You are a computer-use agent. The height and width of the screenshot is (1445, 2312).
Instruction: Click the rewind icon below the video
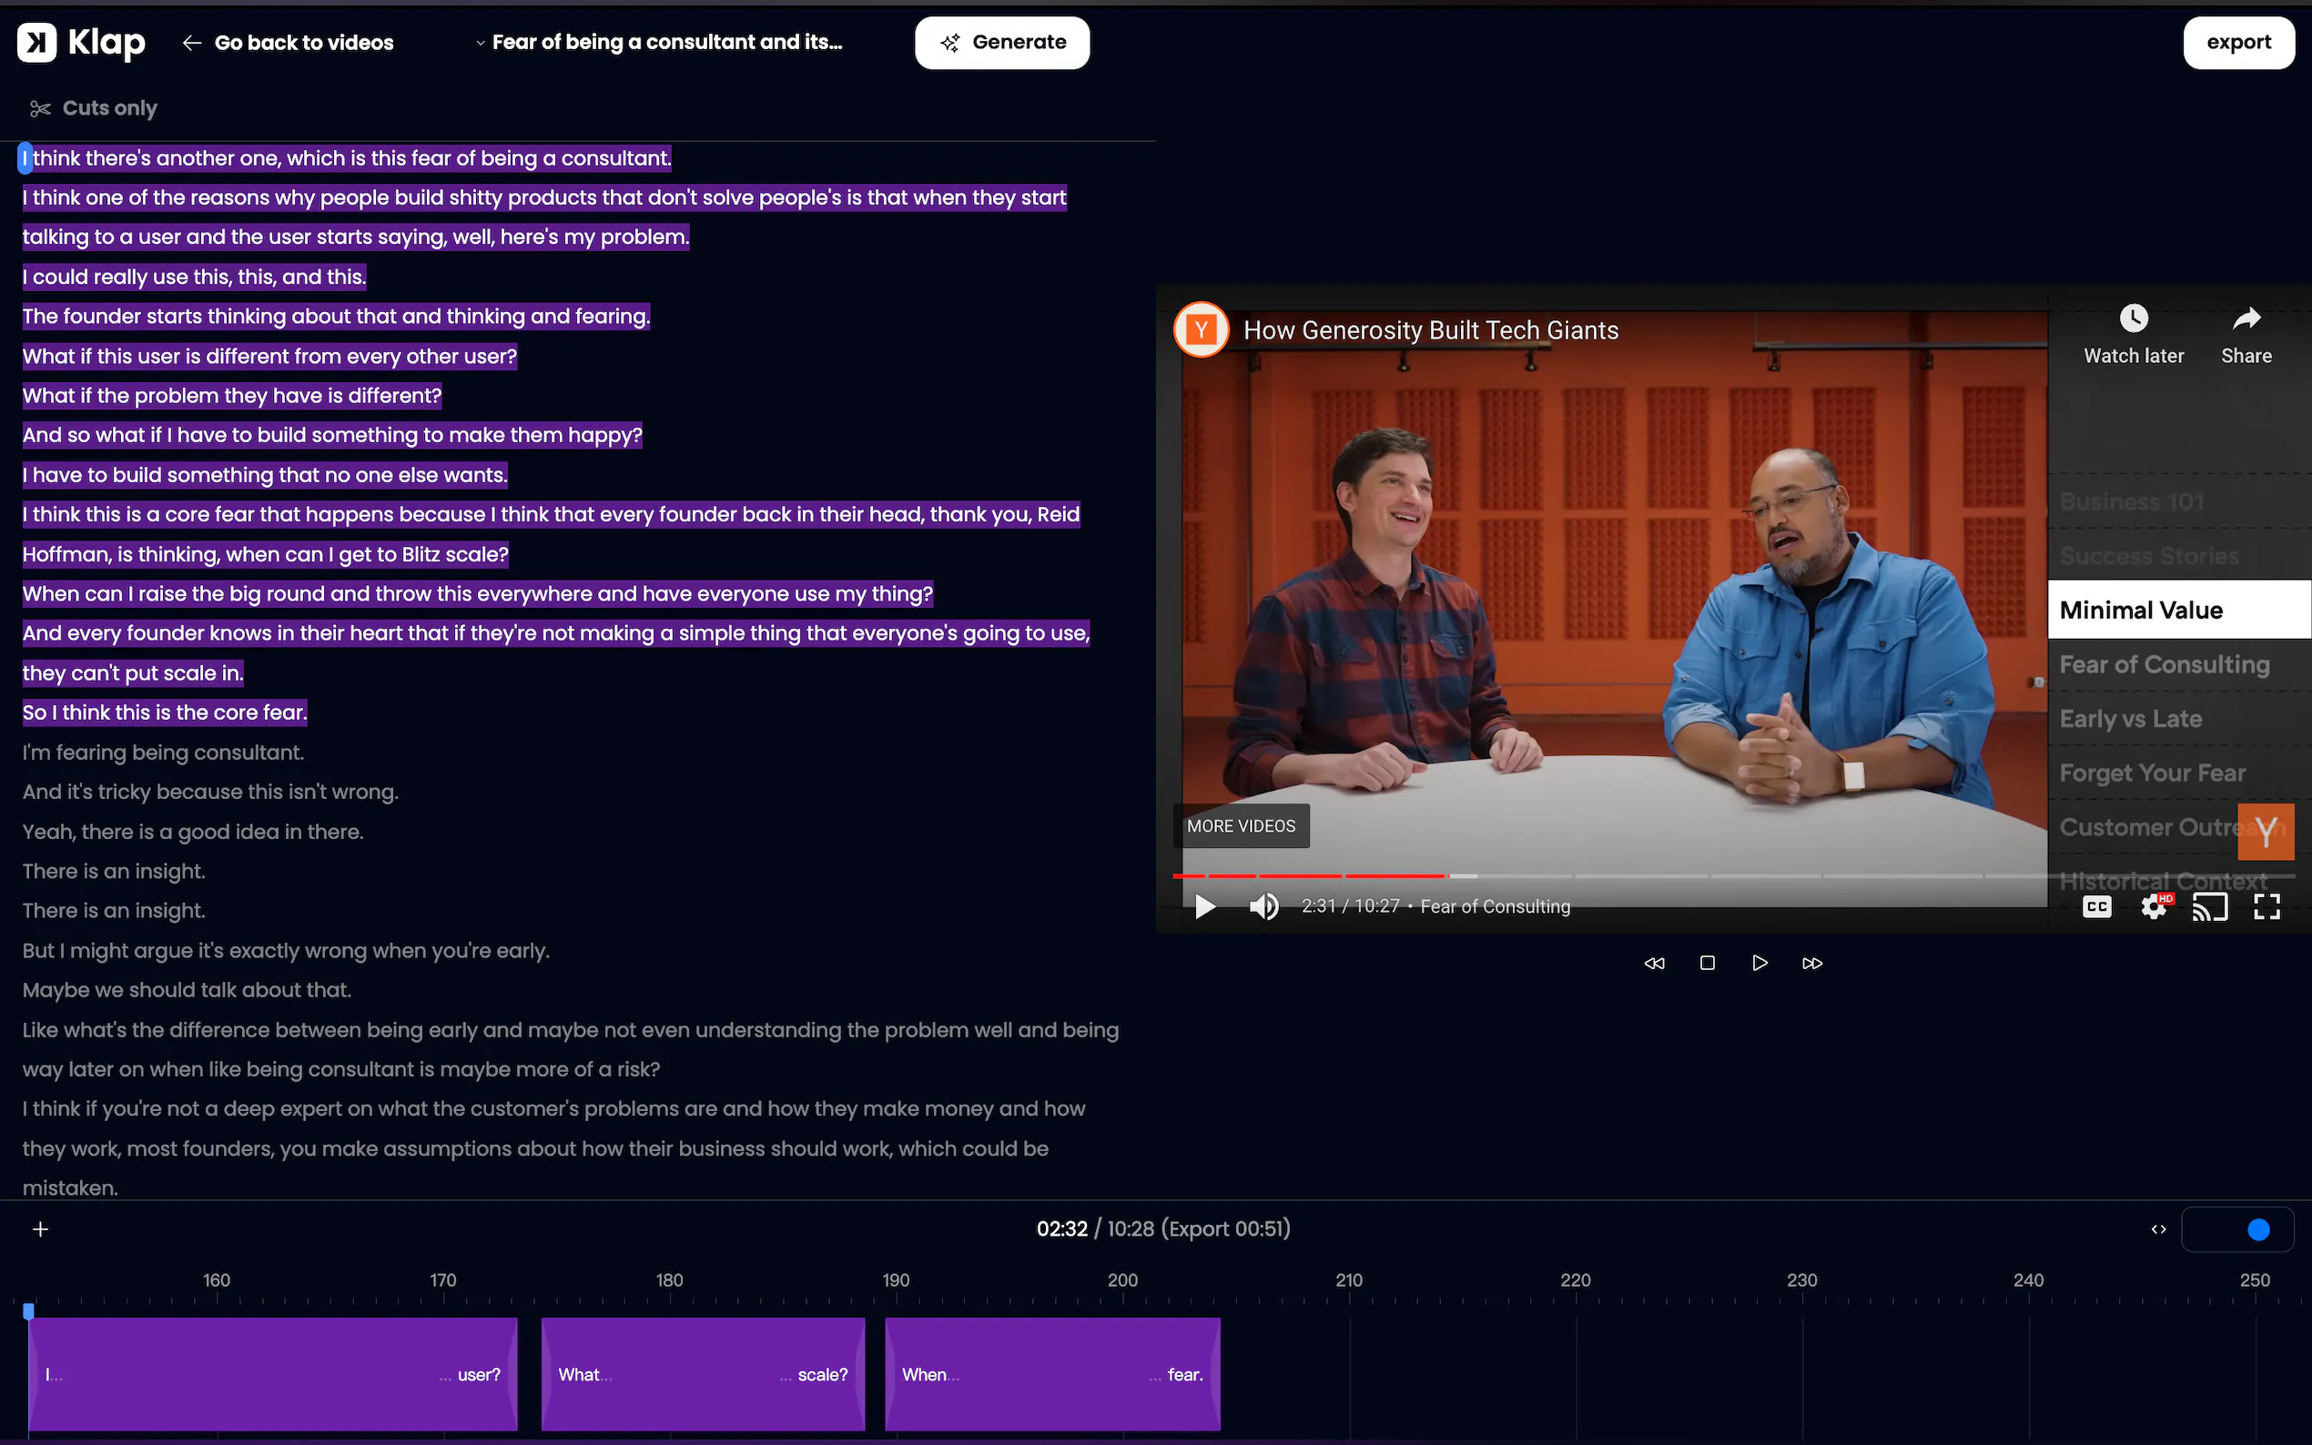(x=1655, y=964)
